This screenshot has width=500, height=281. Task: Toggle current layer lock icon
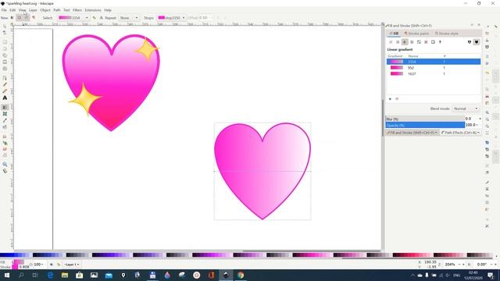tap(59, 265)
